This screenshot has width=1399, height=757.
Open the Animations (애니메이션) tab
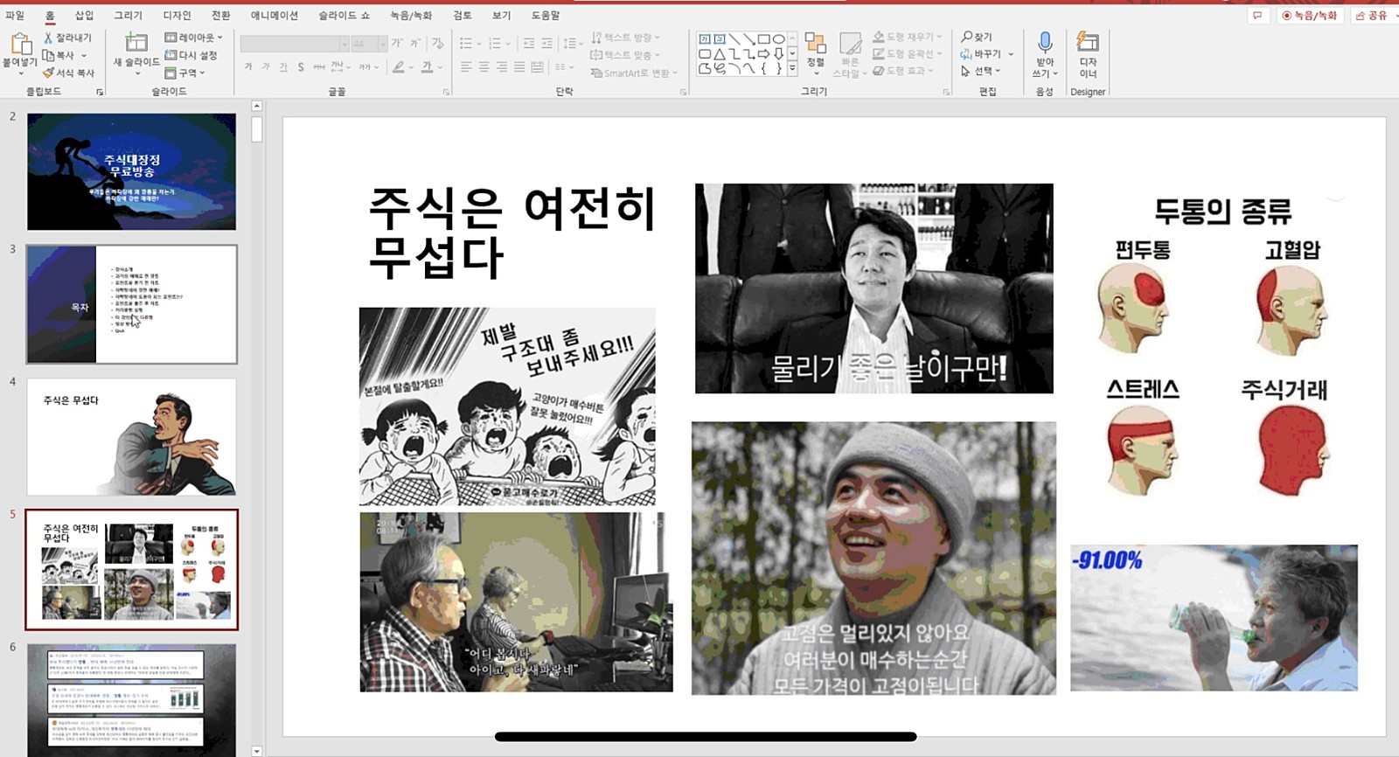[x=275, y=15]
